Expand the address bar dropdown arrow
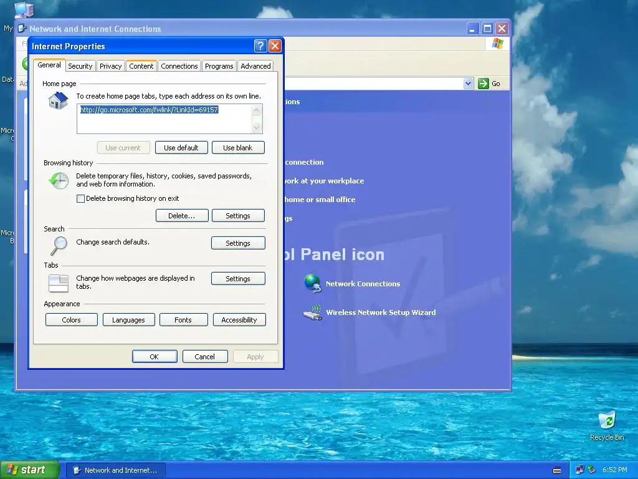The height and width of the screenshot is (479, 638). tap(468, 84)
